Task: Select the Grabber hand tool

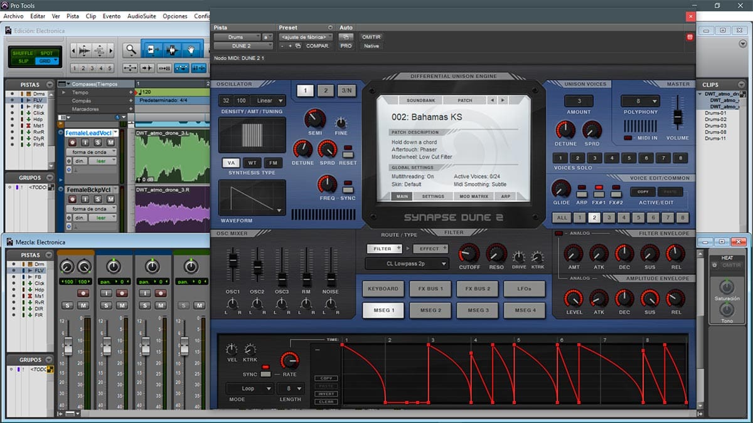Action: tap(191, 50)
